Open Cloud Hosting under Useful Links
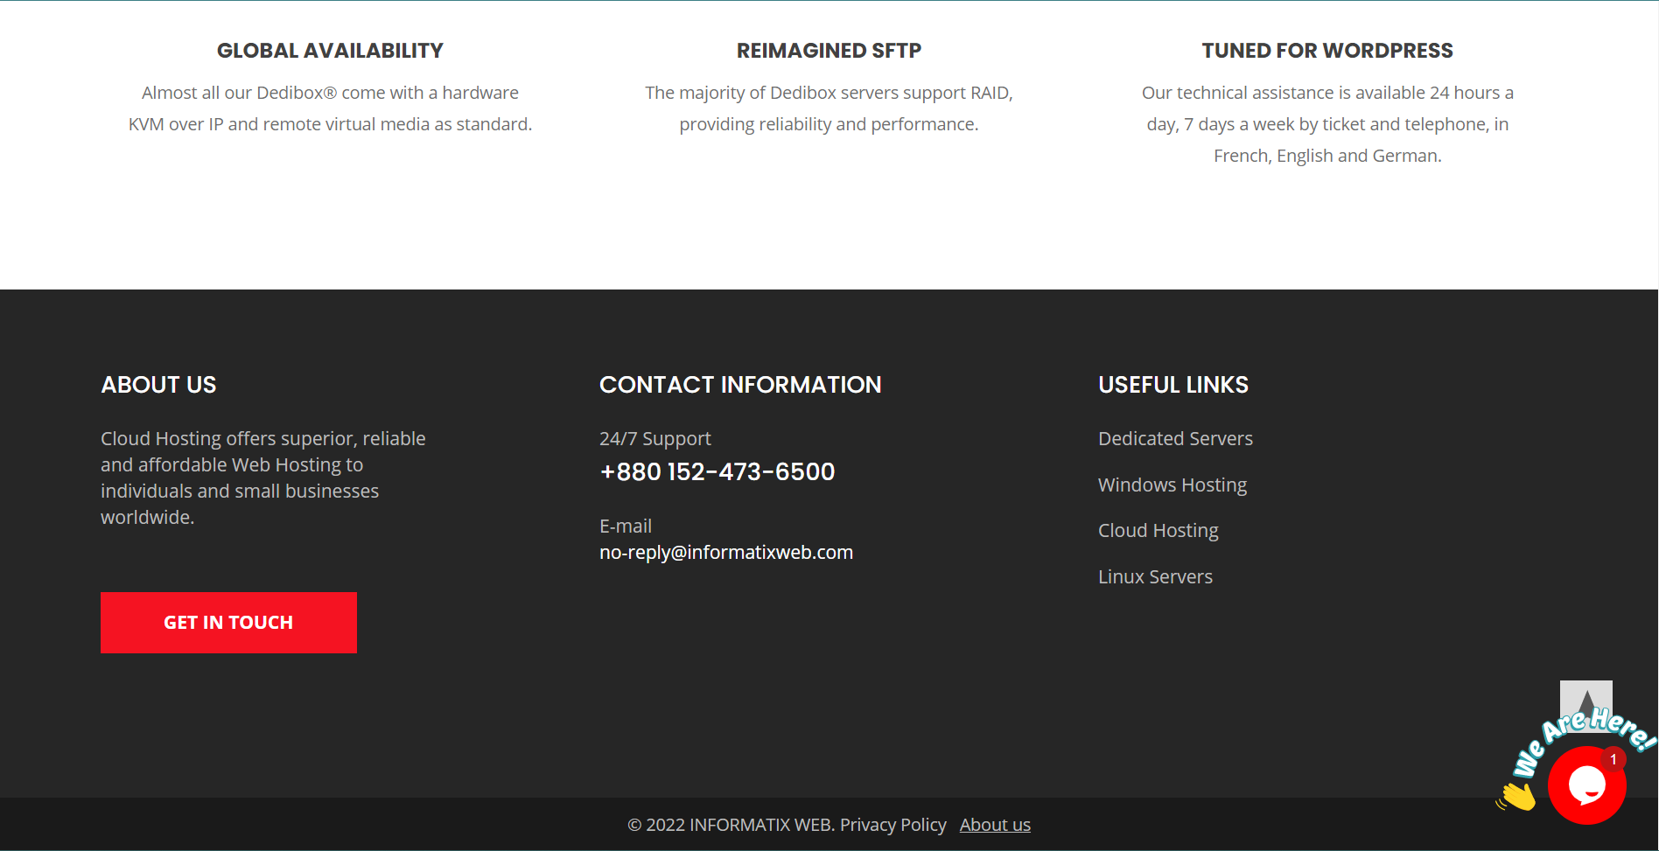This screenshot has height=851, width=1659. tap(1158, 531)
